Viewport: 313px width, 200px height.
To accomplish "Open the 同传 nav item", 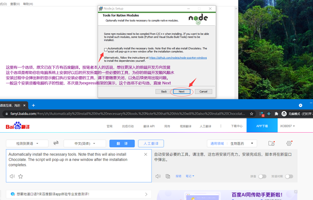I will 167,126.
